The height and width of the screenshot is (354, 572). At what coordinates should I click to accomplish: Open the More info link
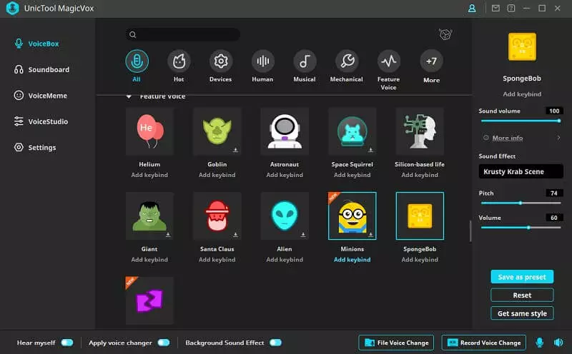[508, 138]
